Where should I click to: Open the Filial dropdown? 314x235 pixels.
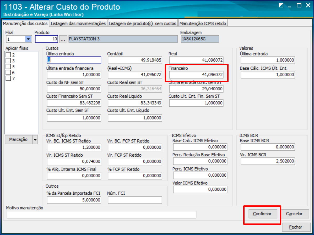click(28, 39)
